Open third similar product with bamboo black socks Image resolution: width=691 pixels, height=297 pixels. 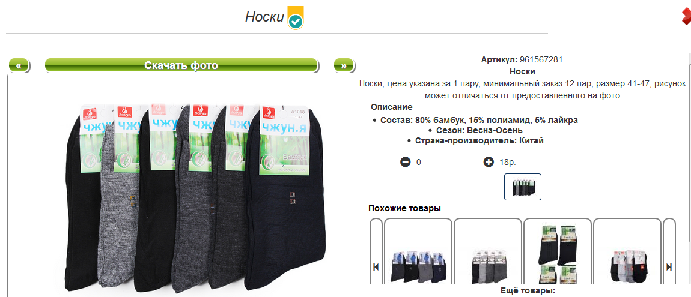click(x=558, y=255)
